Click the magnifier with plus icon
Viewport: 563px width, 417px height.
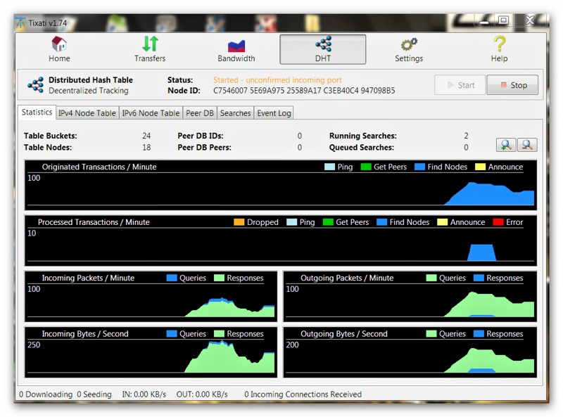coord(506,145)
